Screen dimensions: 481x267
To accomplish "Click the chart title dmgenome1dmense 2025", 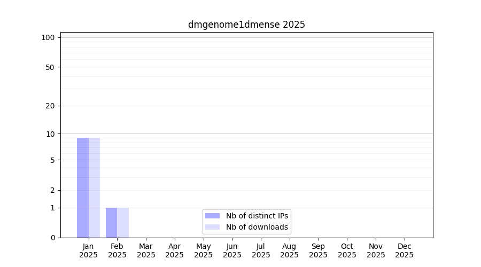I will click(x=246, y=25).
